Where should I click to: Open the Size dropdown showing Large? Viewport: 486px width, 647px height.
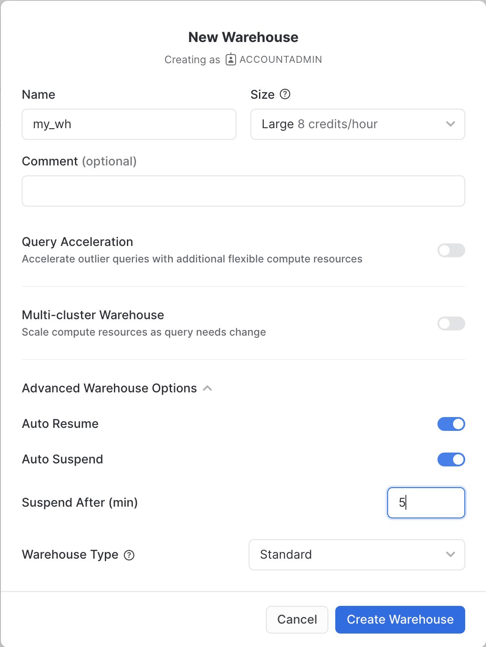coord(347,124)
